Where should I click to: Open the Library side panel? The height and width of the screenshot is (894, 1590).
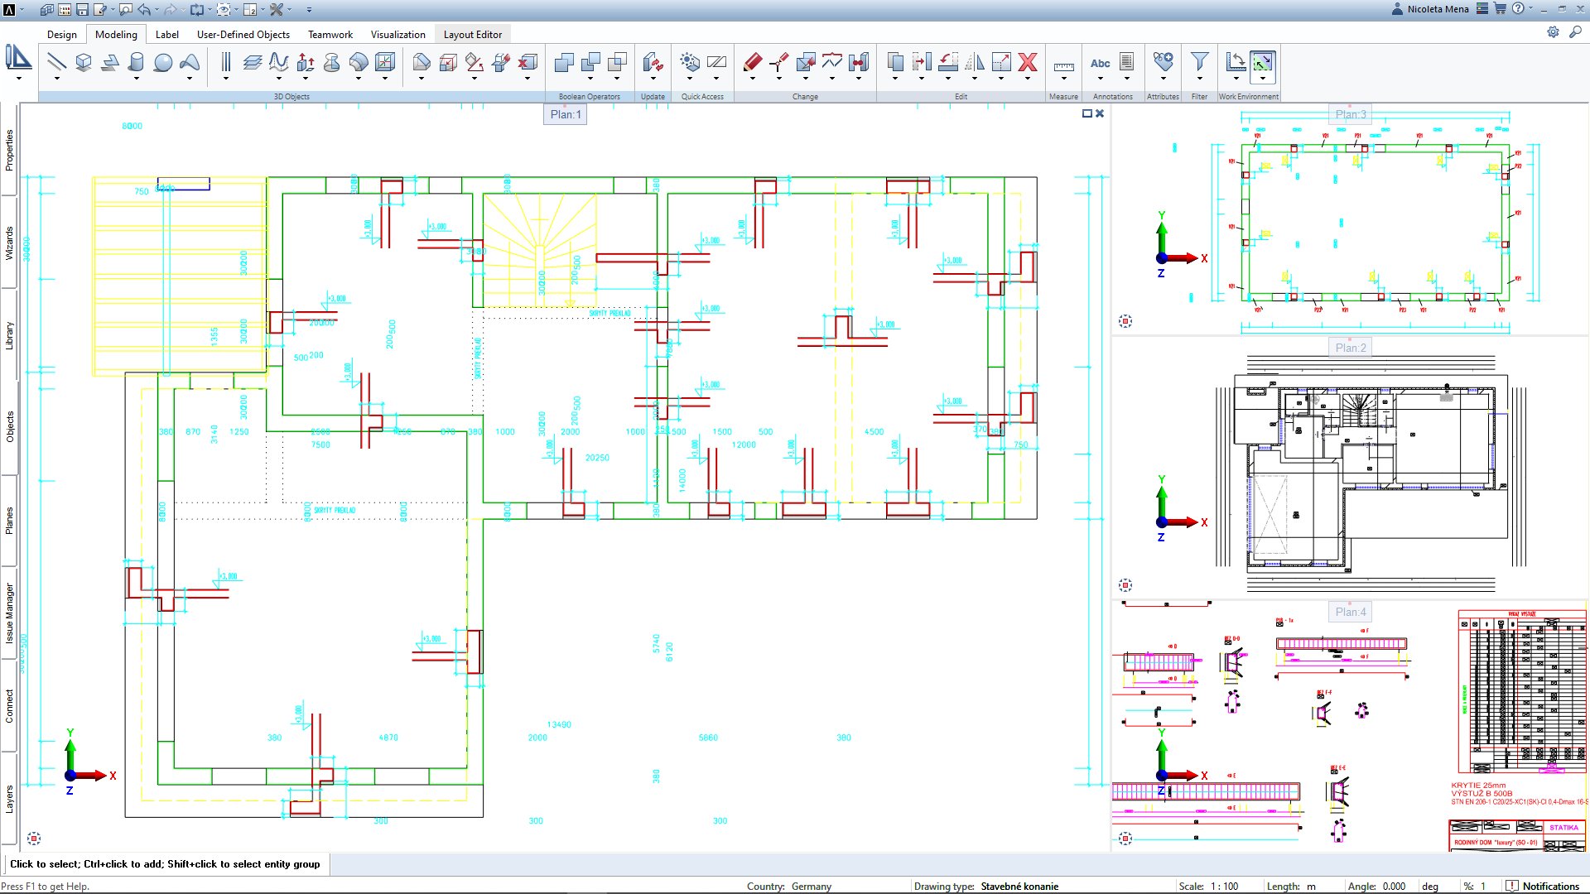click(9, 335)
